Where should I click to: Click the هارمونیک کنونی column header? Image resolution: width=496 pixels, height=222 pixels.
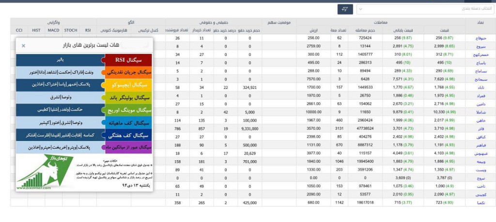(113, 30)
